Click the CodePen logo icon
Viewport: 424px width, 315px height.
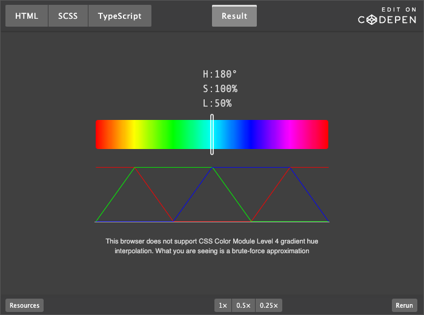pos(371,20)
